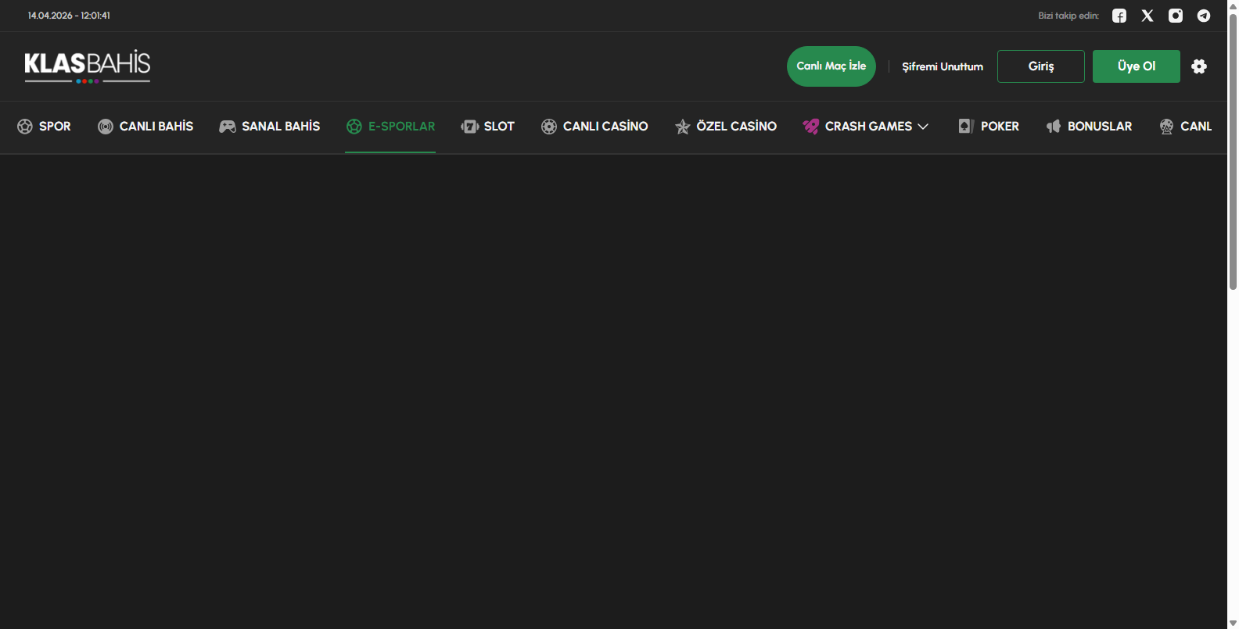The height and width of the screenshot is (629, 1239).
Task: Open the Canlı Bahis menu item
Action: tap(156, 127)
